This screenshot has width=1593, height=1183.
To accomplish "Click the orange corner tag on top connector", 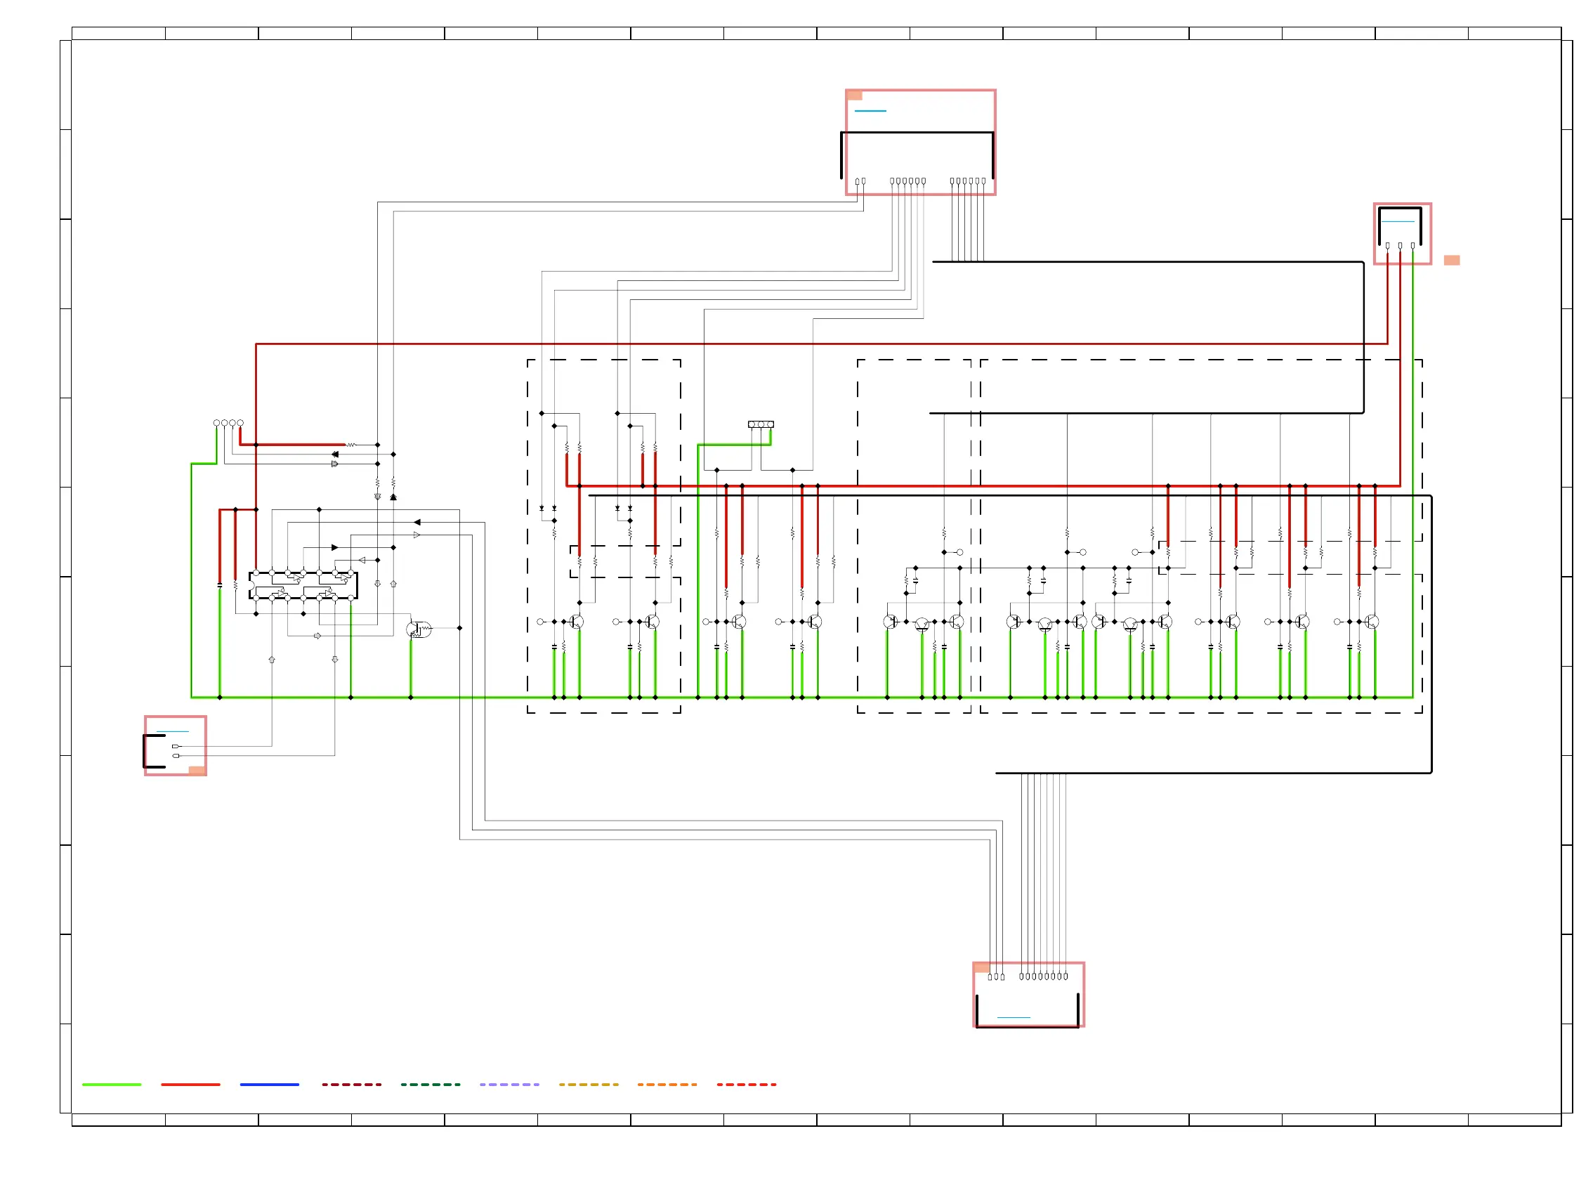I will coord(854,96).
